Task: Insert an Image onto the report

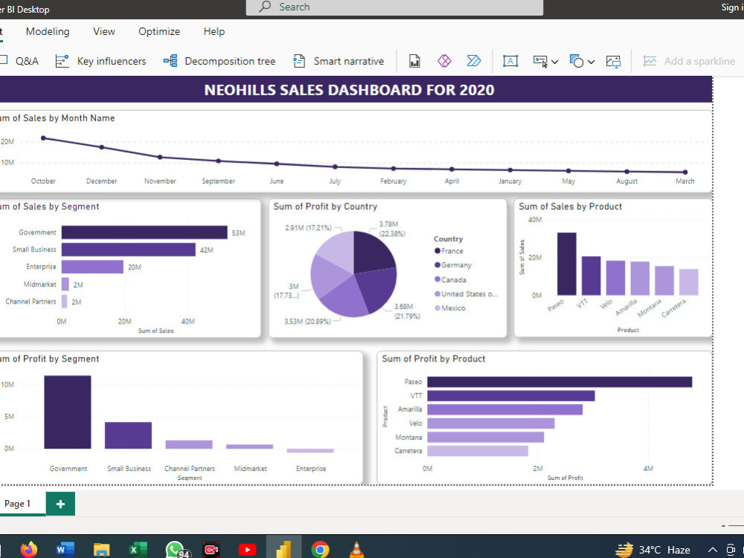Action: [613, 61]
